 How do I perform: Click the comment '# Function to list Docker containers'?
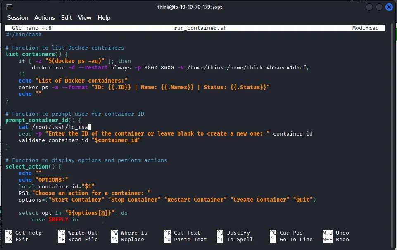(65, 48)
